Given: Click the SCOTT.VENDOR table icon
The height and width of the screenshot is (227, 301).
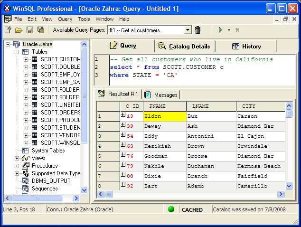Looking at the screenshot, I should coord(34,135).
